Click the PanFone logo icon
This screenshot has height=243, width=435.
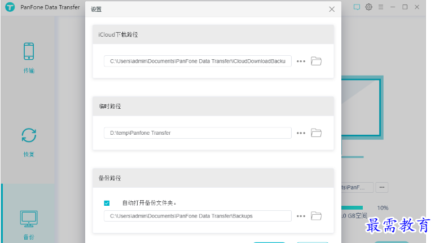[x=10, y=7]
